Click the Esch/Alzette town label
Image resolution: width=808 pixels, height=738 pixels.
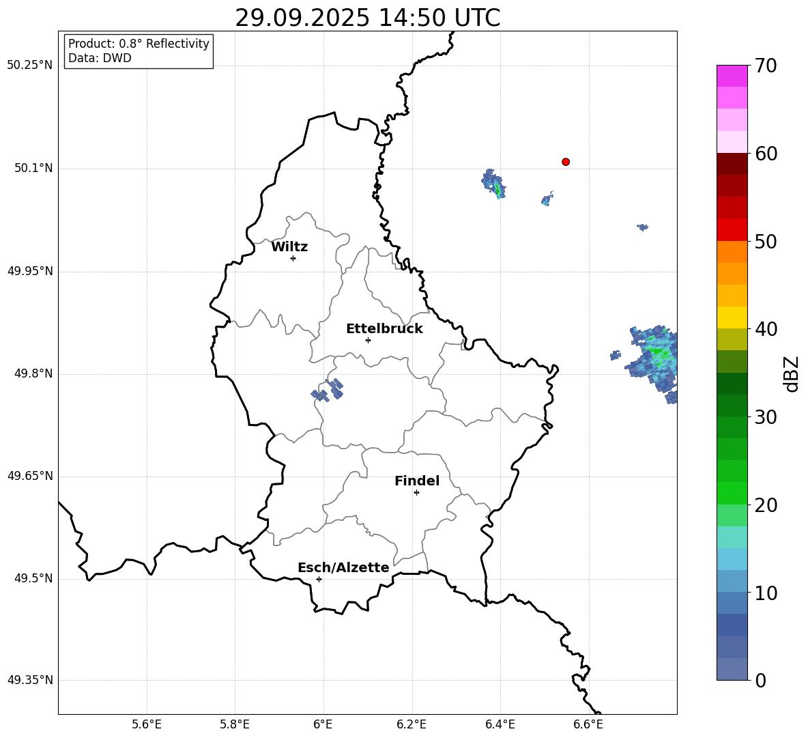pyautogui.click(x=343, y=567)
